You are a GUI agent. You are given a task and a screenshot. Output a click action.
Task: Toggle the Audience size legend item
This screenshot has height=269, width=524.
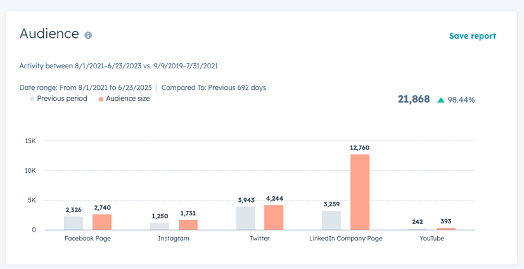(x=127, y=99)
